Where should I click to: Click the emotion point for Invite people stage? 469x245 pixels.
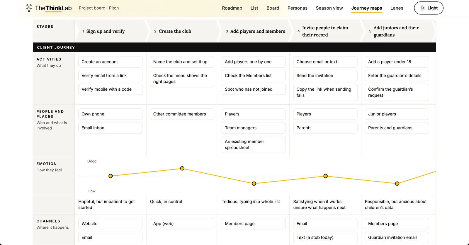click(325, 176)
